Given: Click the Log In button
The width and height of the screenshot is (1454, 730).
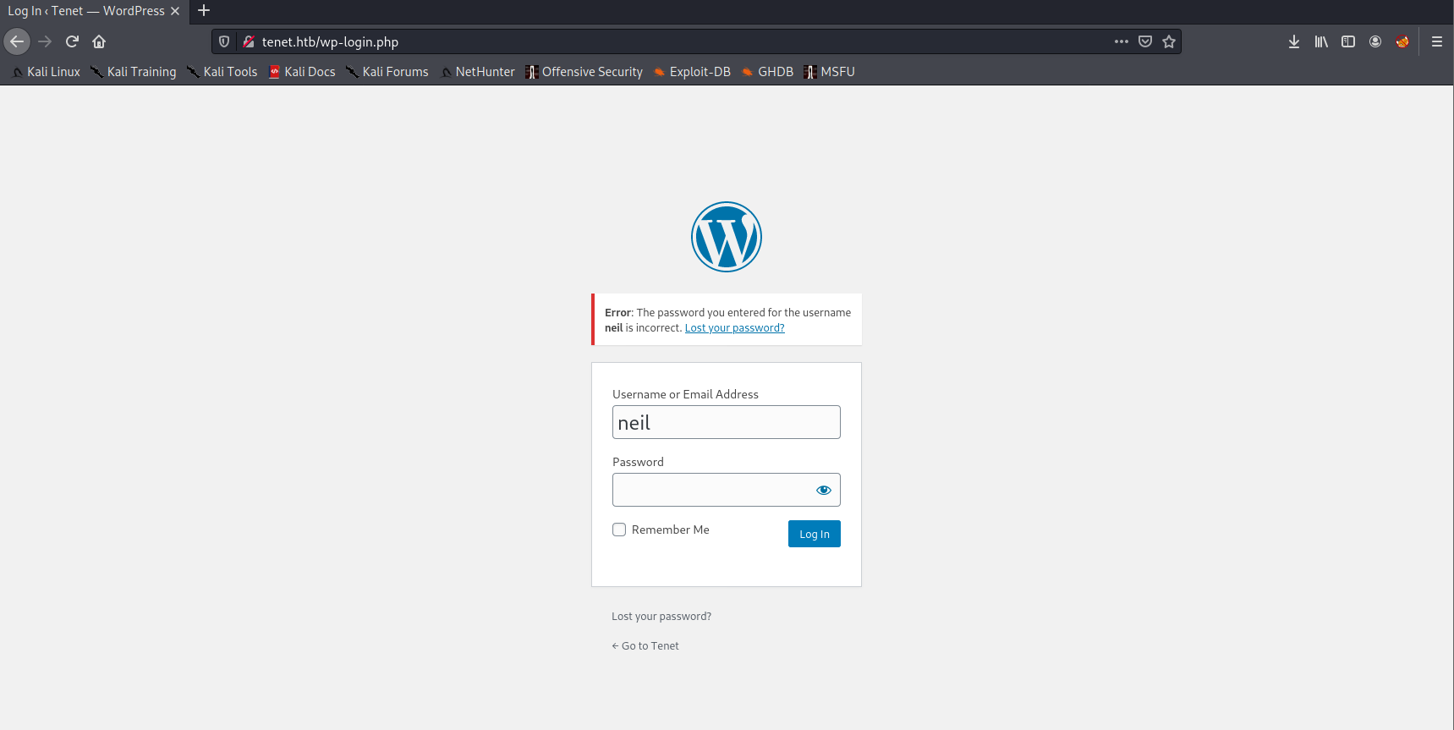Looking at the screenshot, I should pos(815,534).
